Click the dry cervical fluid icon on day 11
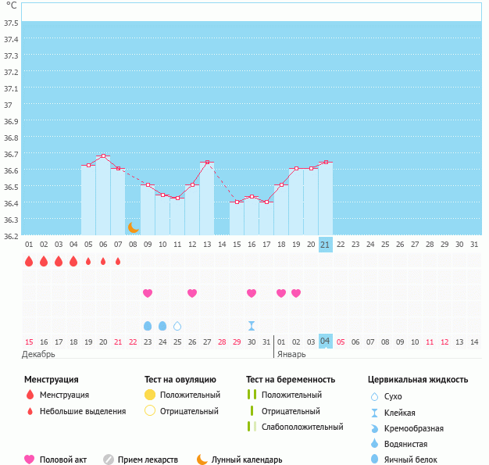 177,326
